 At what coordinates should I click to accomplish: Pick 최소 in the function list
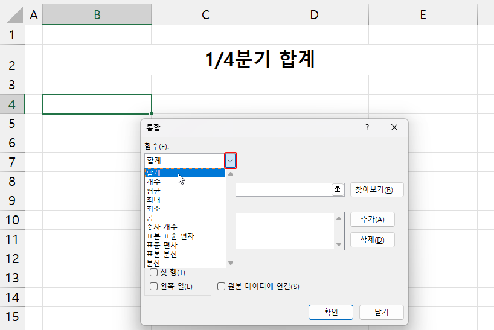click(x=185, y=209)
